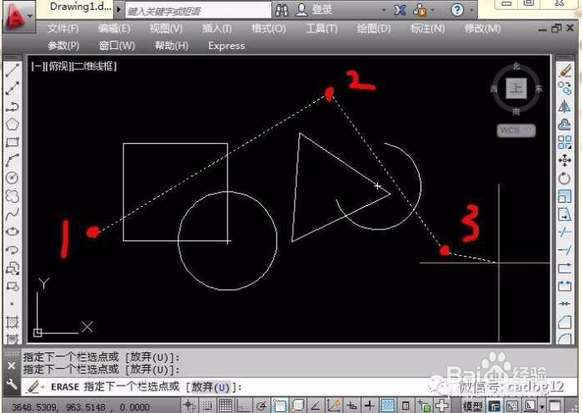Select the Polygon tool
Viewport: 582px width, 413px height.
(x=12, y=124)
